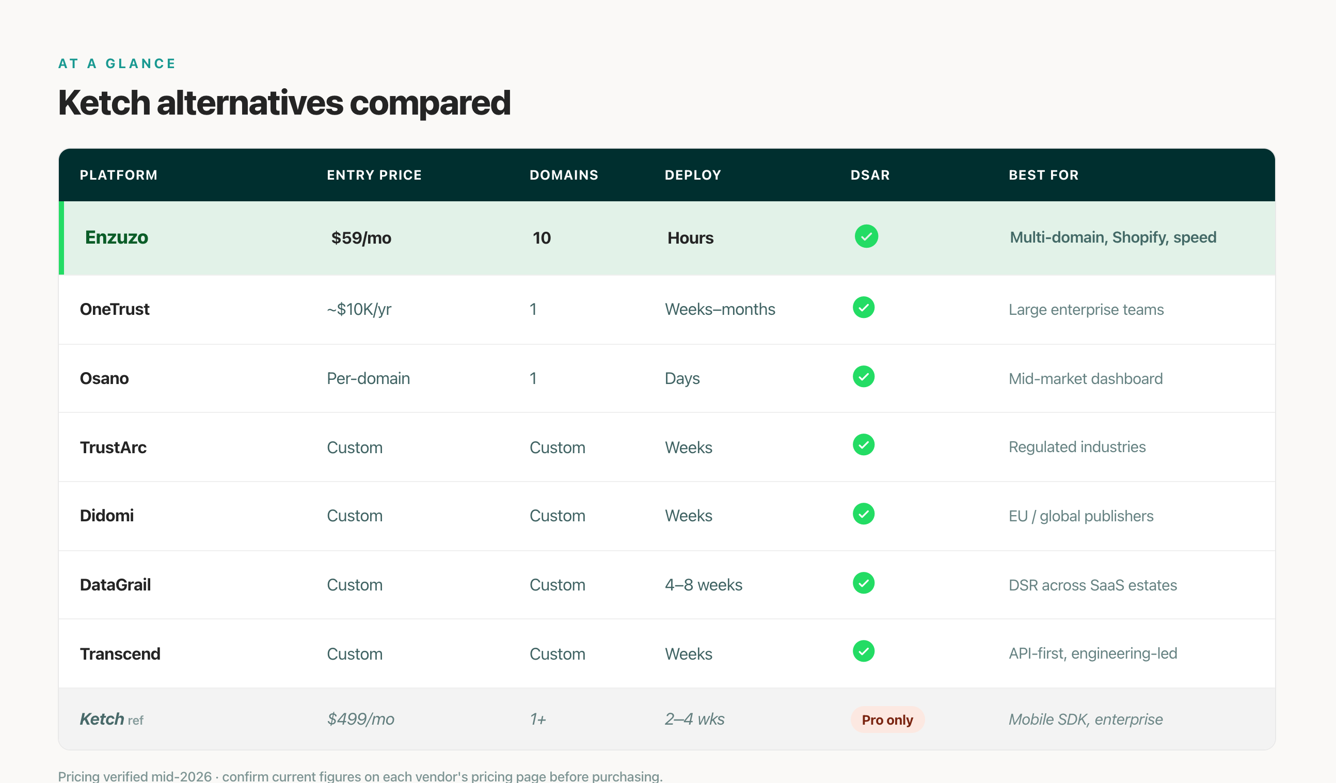
Task: Click the 'AT A GLANCE' label
Action: point(117,63)
